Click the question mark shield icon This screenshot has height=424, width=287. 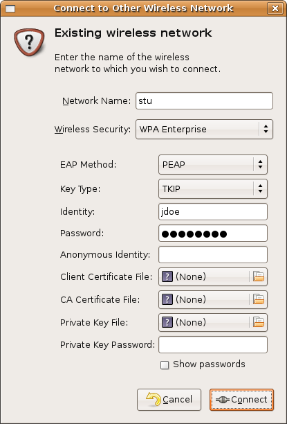point(29,42)
